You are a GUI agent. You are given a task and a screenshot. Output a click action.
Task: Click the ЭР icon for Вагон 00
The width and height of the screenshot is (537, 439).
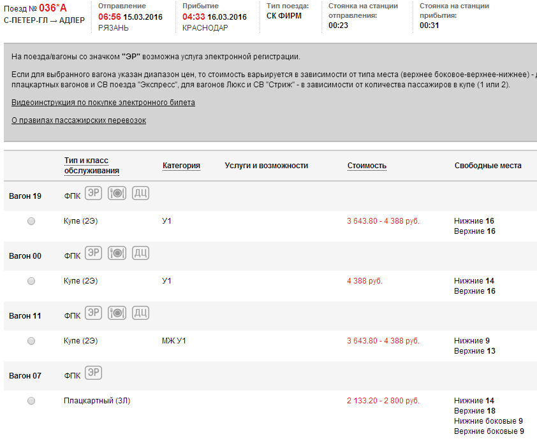94,253
